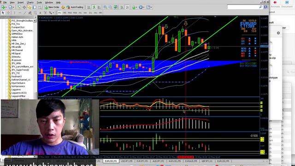
Task: Select IFX_SuperTrend2 indicator in Navigator
Action: pyautogui.click(x=20, y=70)
